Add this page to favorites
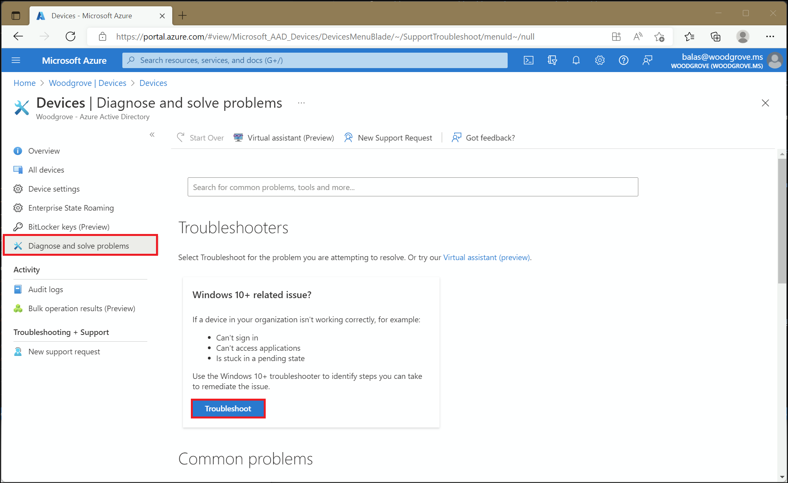This screenshot has width=788, height=483. (x=659, y=37)
